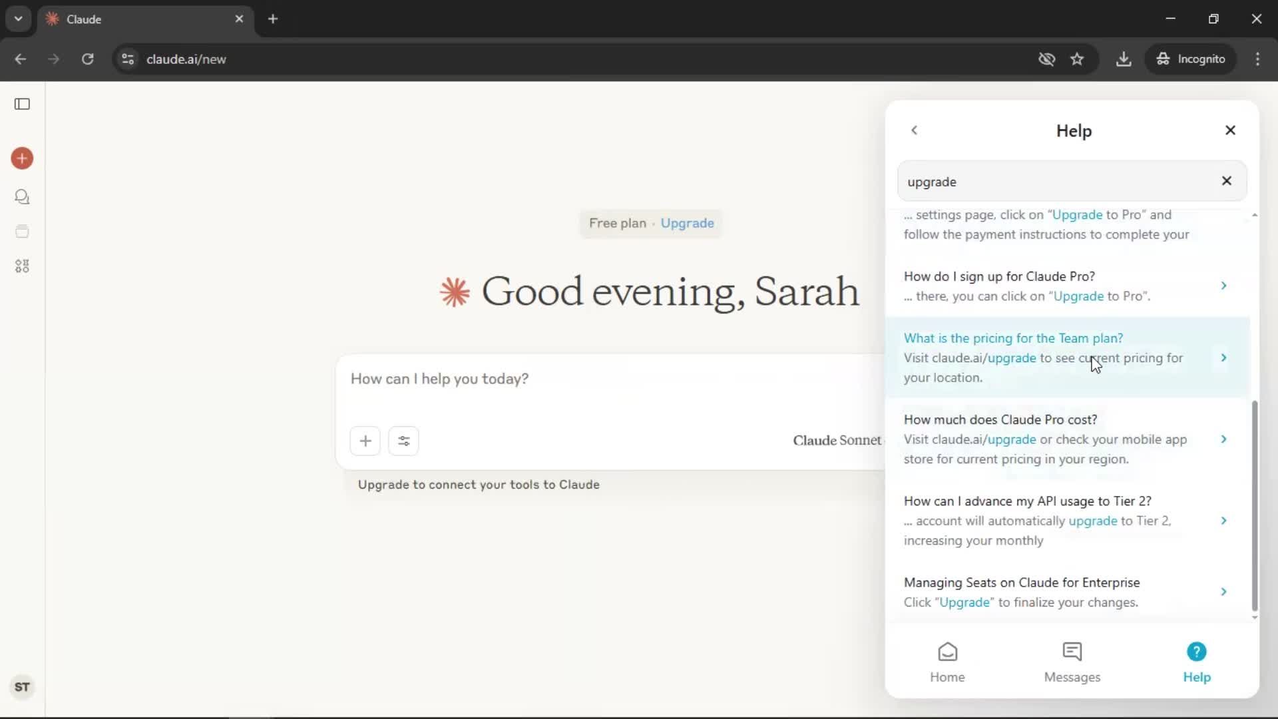The width and height of the screenshot is (1278, 719).
Task: Open the Projects icon in the sidebar
Action: pos(22,232)
